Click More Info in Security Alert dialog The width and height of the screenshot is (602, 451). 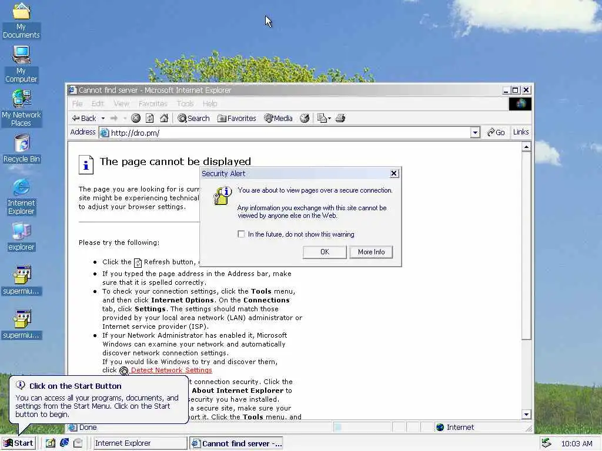pyautogui.click(x=372, y=252)
